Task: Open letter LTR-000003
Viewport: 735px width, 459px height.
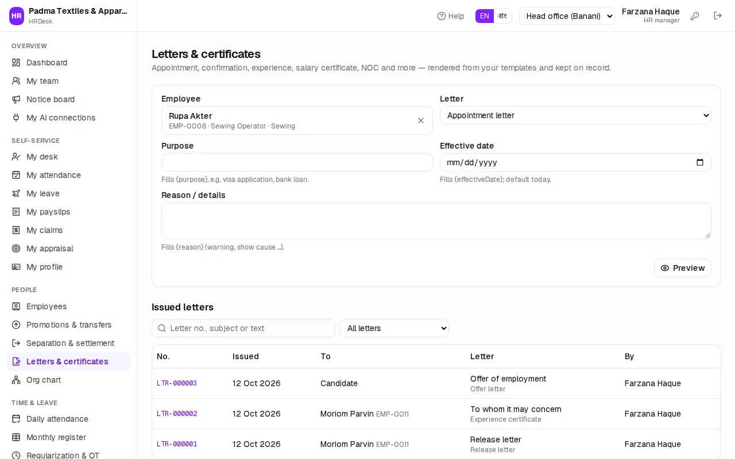Action: tap(177, 383)
